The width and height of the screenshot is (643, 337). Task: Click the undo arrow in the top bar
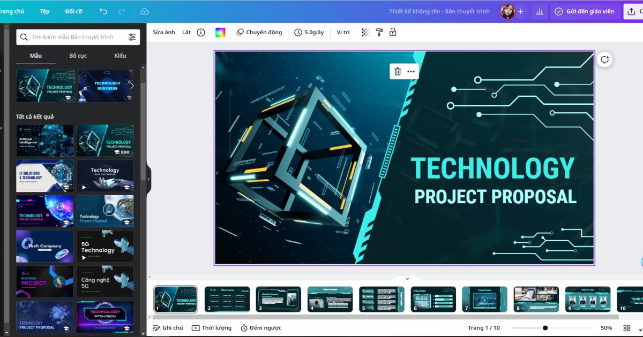pyautogui.click(x=102, y=11)
